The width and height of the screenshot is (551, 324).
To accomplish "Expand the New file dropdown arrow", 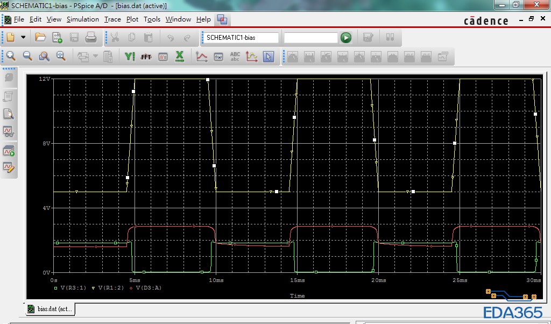I will [23, 38].
